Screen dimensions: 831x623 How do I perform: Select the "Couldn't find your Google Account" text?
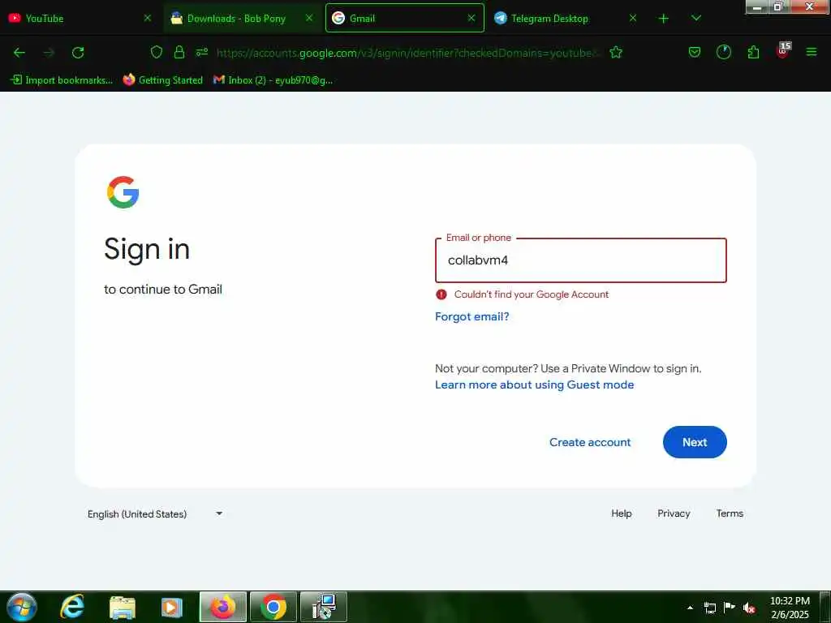[531, 294]
